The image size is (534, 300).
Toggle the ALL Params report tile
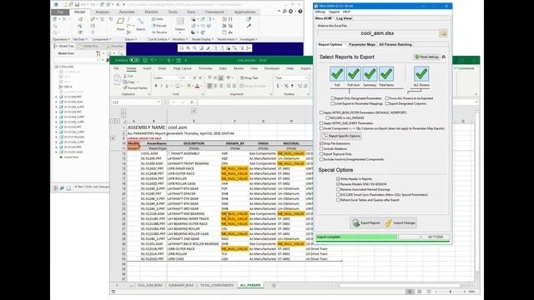(x=421, y=74)
